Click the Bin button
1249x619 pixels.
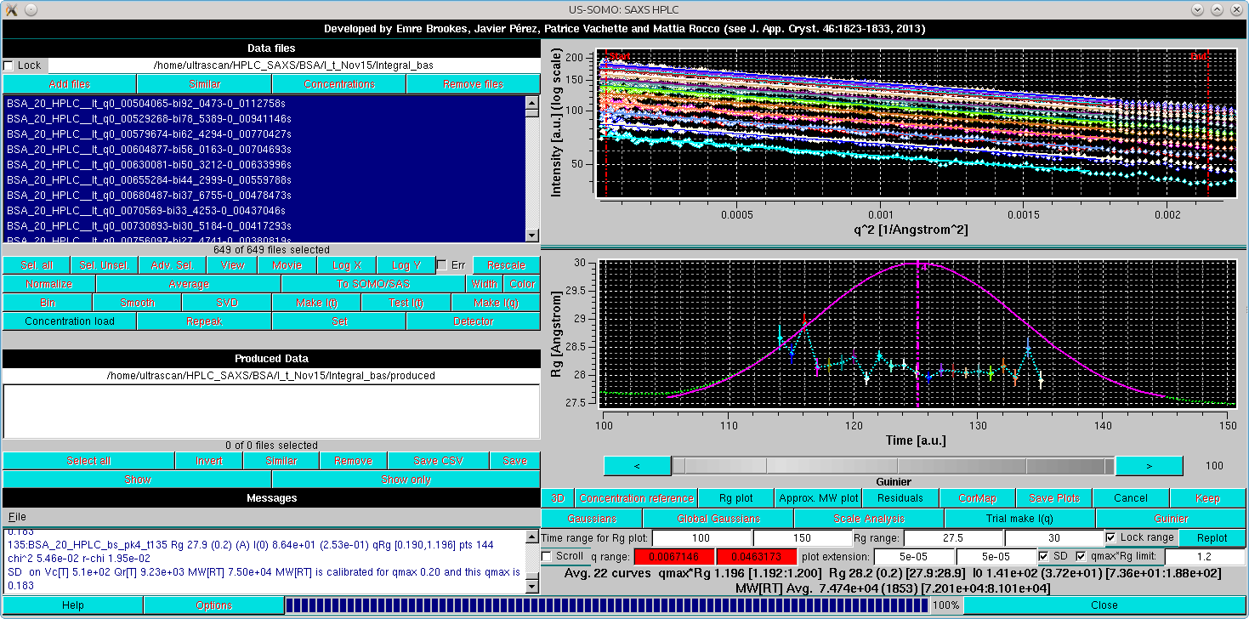click(48, 303)
